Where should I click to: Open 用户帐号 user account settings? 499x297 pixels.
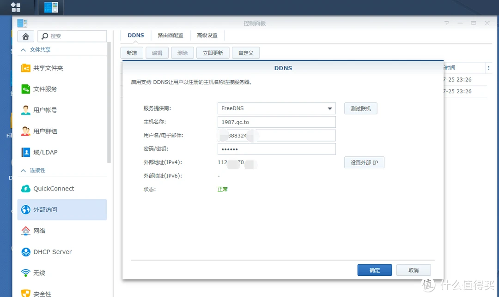45,110
